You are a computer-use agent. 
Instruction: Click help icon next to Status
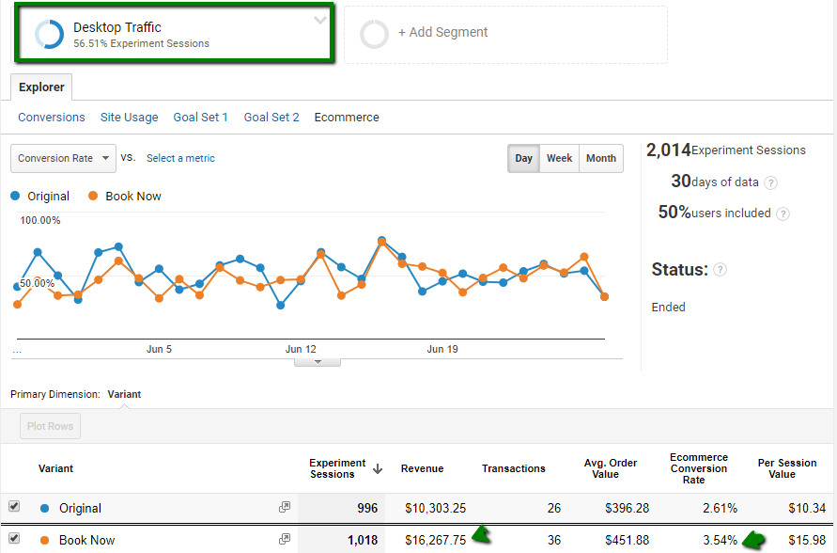click(x=720, y=270)
